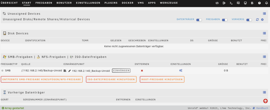Switch to the DOCKER tab
This screenshot has height=110, width=270.
[x=128, y=3]
